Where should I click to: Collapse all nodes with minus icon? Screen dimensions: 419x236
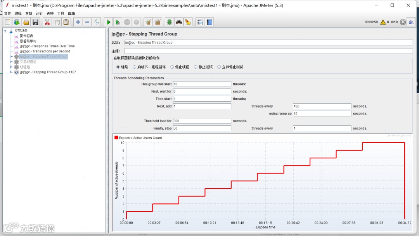[87, 22]
